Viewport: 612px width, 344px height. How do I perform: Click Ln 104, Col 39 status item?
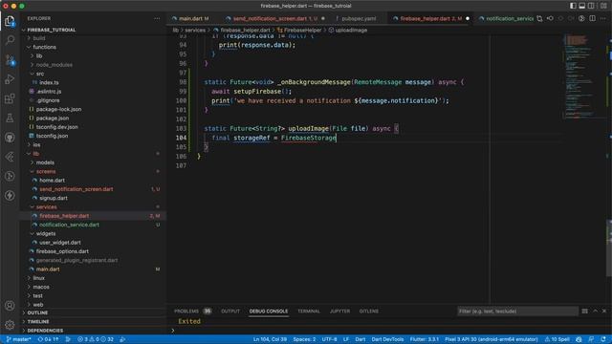(270, 339)
